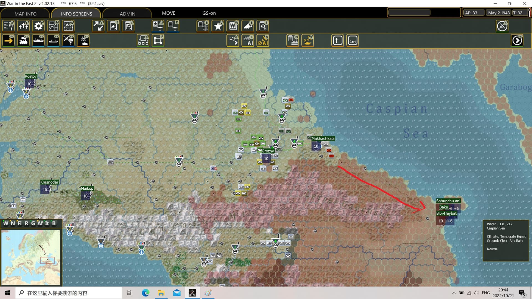Click the GS-on indicator
Screen dimensions: 532x299
tap(209, 13)
